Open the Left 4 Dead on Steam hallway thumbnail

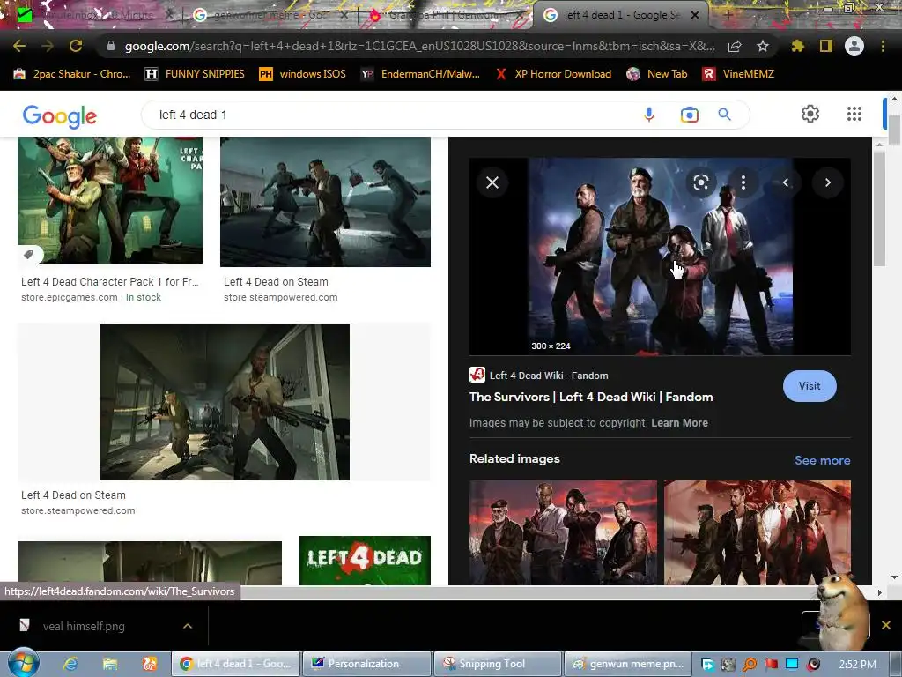(x=225, y=401)
